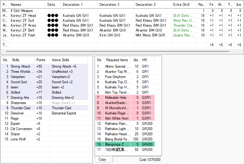244x164 pixels.
Task: Click the Thunder Cla extra skill entry
Action: tap(183, 25)
